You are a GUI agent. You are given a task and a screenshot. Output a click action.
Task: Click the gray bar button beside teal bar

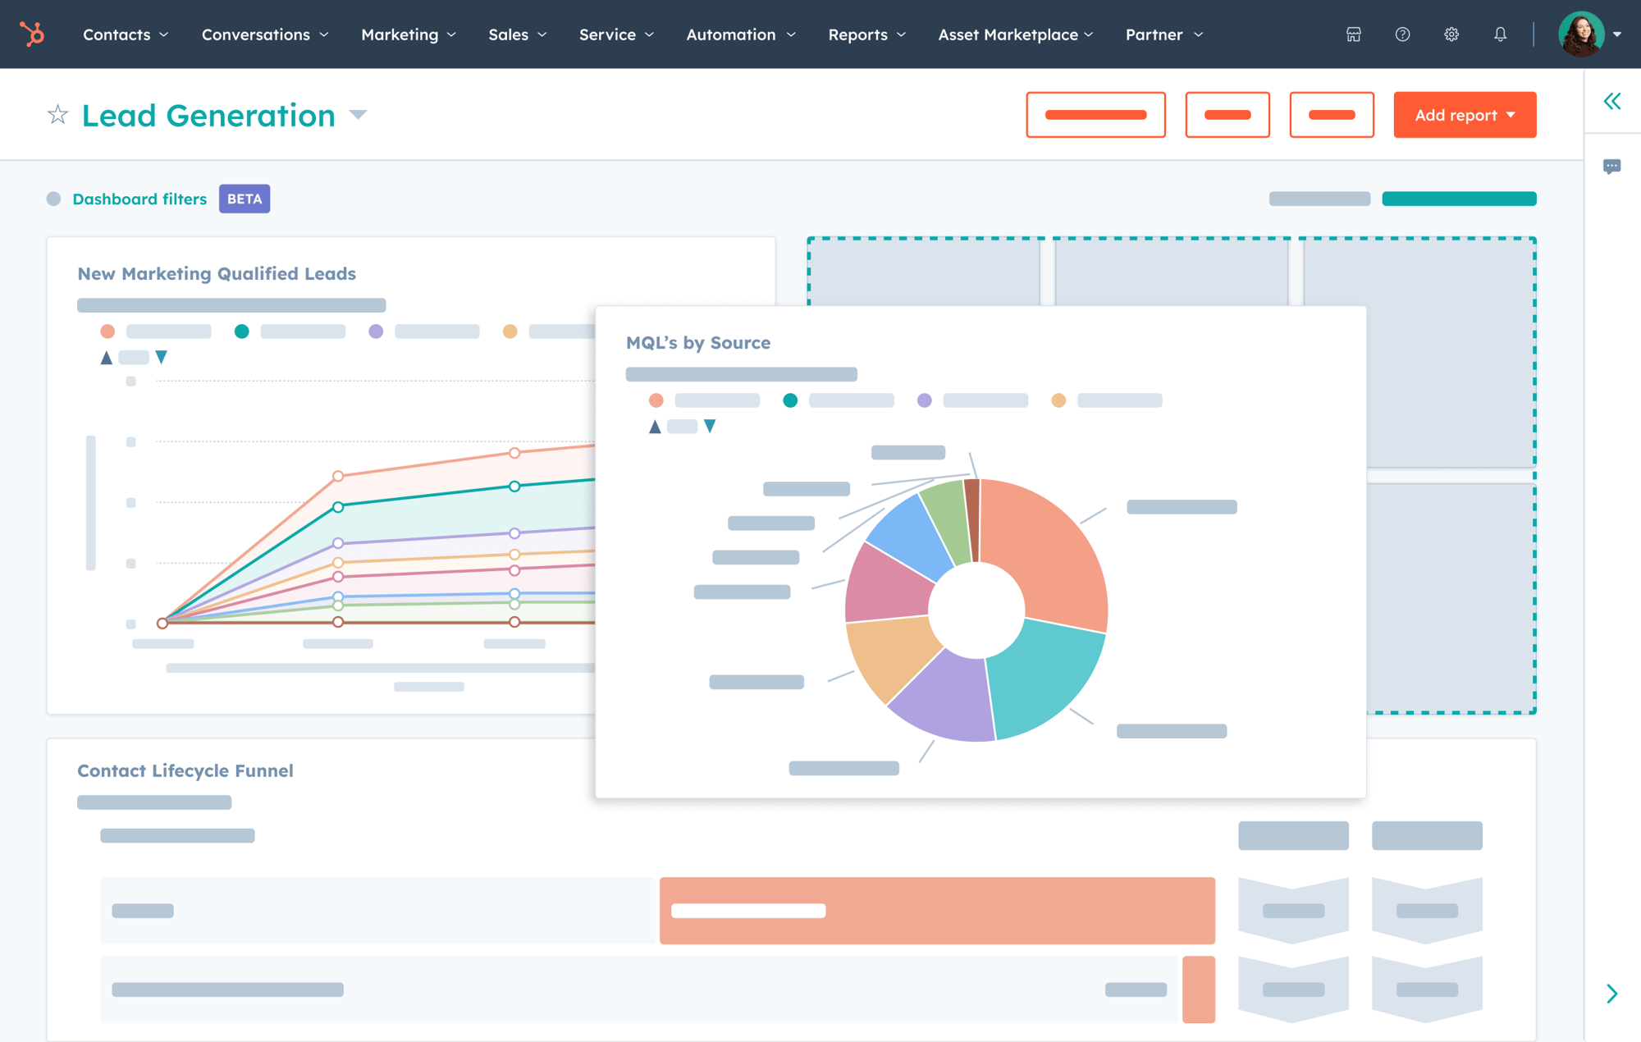[1319, 199]
